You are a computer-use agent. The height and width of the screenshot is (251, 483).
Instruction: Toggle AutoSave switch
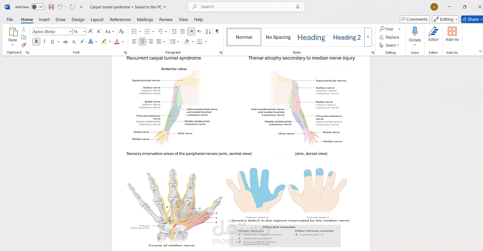[x=38, y=7]
